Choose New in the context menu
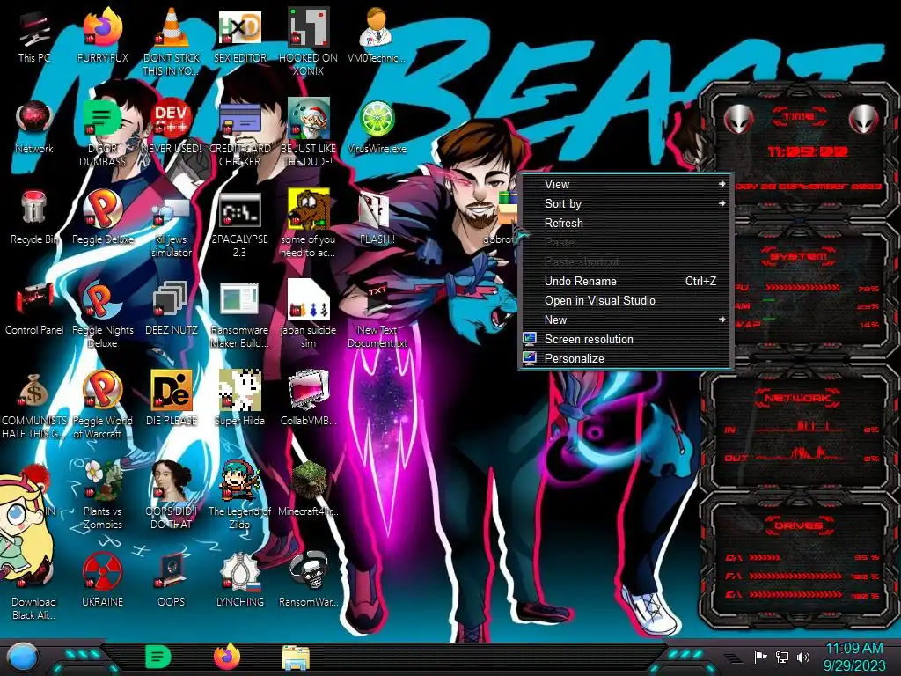 click(x=626, y=320)
